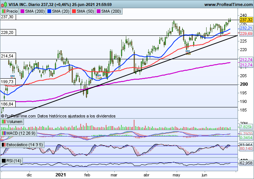
Task: Open the Volumen panel label
Action: tap(14, 122)
